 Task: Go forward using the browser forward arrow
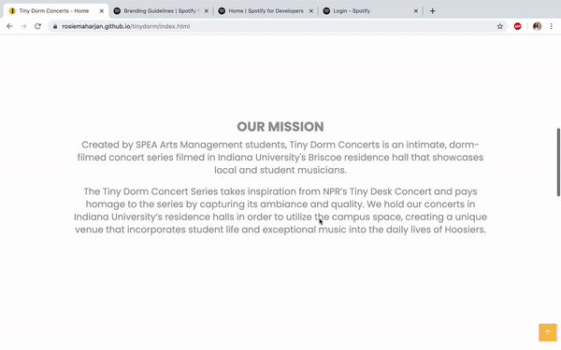tap(23, 26)
